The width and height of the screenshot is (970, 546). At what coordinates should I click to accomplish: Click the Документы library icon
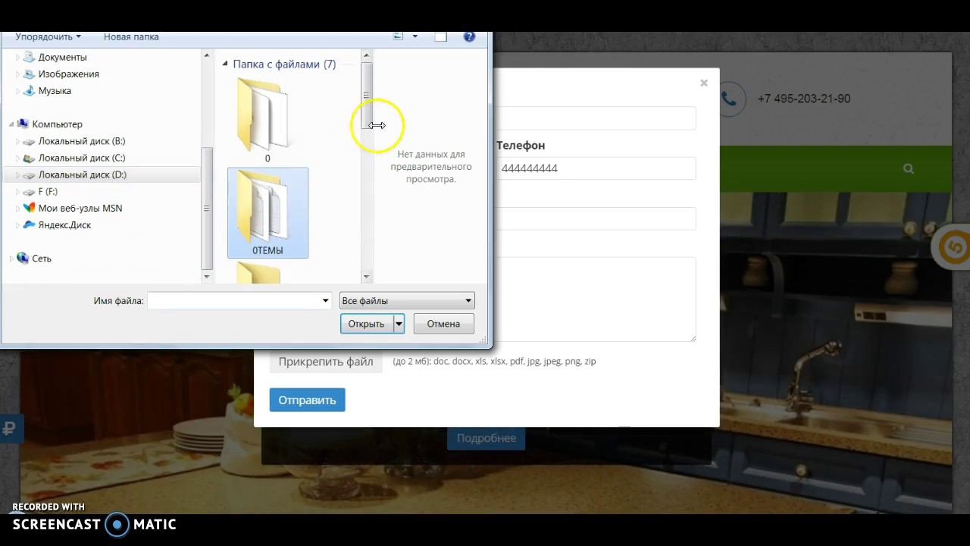click(29, 57)
